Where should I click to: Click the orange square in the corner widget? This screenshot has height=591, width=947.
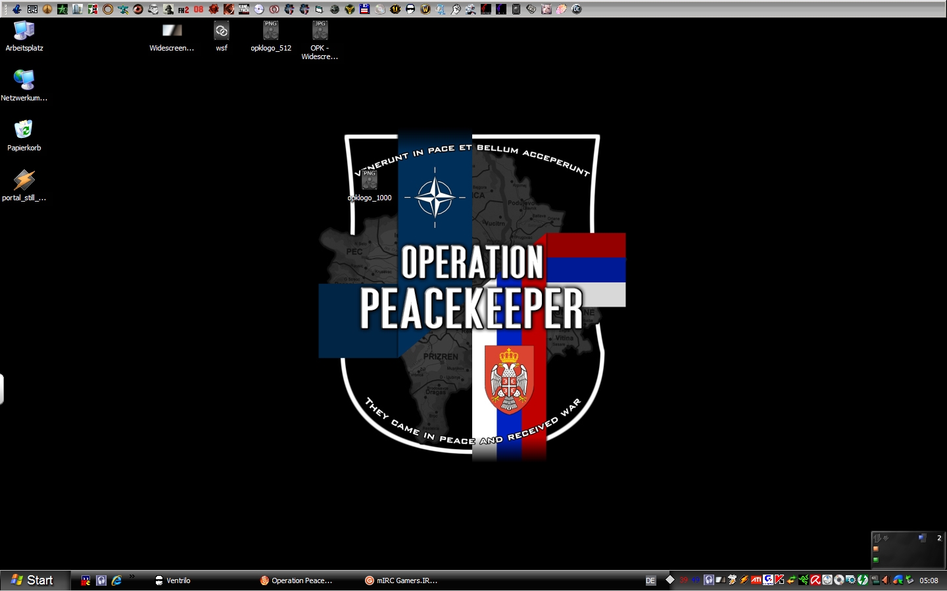point(875,549)
